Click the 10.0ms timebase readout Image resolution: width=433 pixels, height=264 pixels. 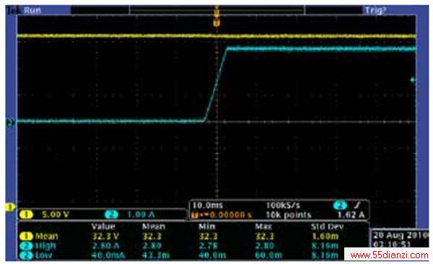point(207,206)
